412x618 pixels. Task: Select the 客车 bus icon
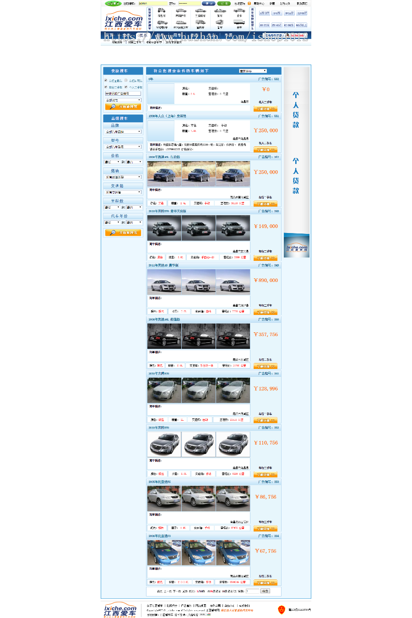(220, 22)
